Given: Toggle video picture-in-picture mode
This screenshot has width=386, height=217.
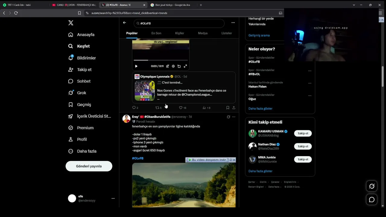Looking at the screenshot, I should click(x=179, y=66).
